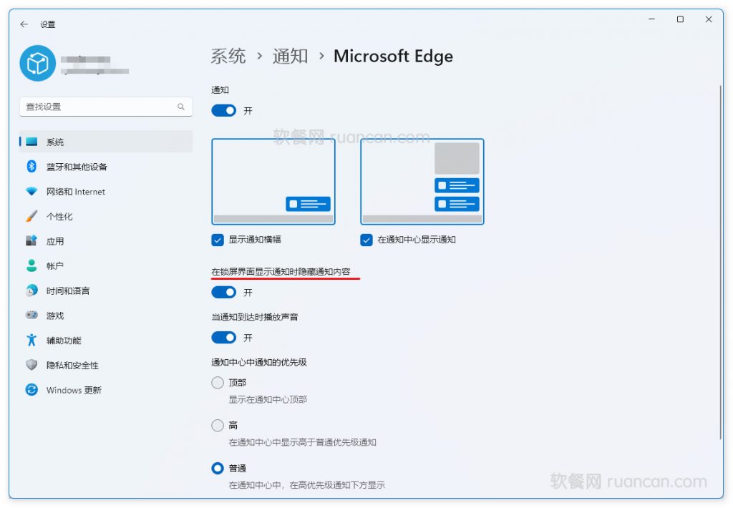Click the 查找设置 search field
The image size is (733, 508).
100,107
